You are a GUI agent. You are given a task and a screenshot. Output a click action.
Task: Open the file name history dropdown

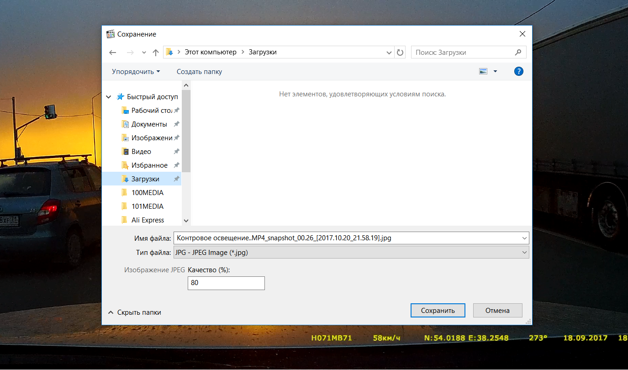523,238
